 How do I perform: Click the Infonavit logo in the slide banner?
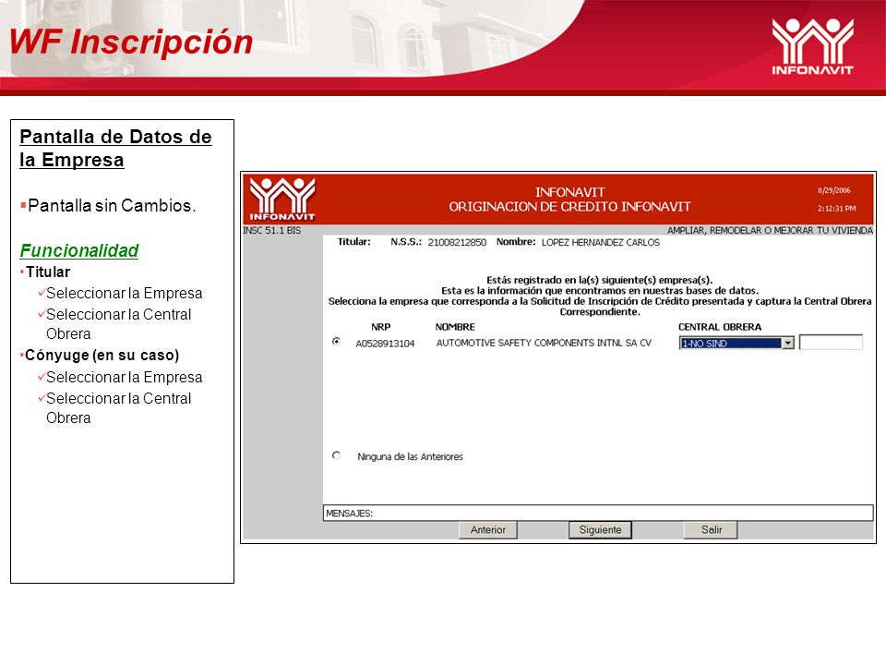point(812,46)
